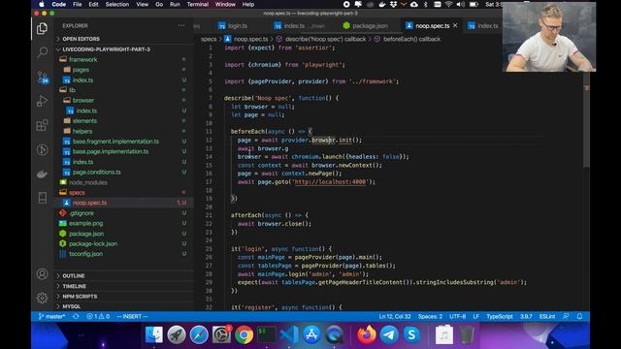Open base.page.implementation.ts file

[111, 151]
